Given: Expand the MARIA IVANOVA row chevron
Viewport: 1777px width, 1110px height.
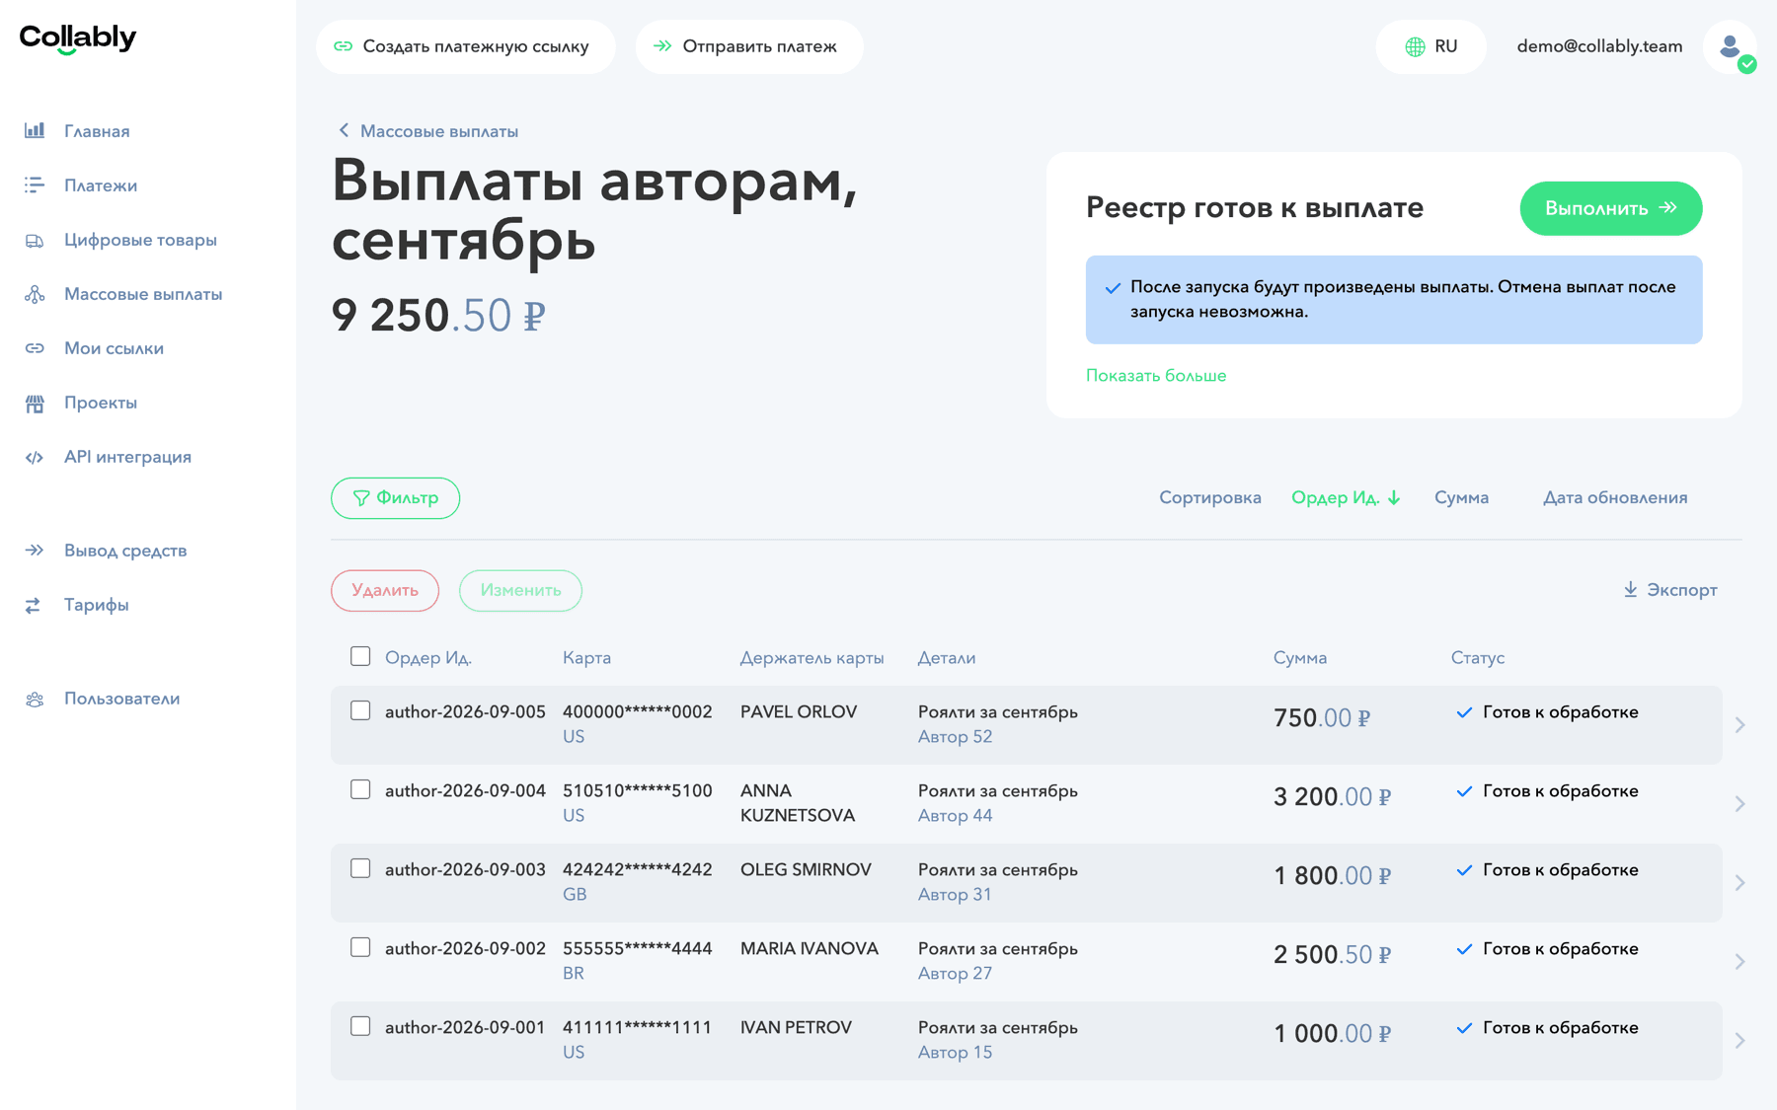Looking at the screenshot, I should click(1739, 961).
